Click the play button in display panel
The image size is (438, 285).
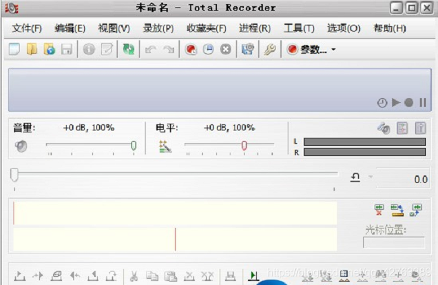396,103
